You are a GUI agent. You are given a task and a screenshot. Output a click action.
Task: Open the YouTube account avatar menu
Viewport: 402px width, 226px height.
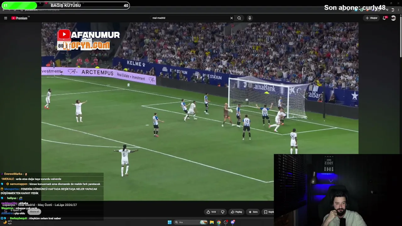(393, 18)
